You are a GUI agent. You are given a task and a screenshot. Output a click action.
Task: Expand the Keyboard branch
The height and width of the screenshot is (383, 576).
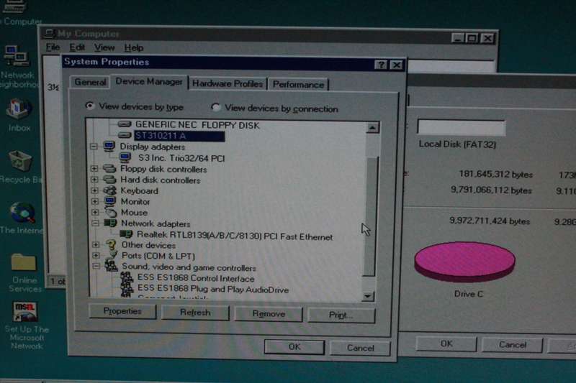tap(95, 190)
